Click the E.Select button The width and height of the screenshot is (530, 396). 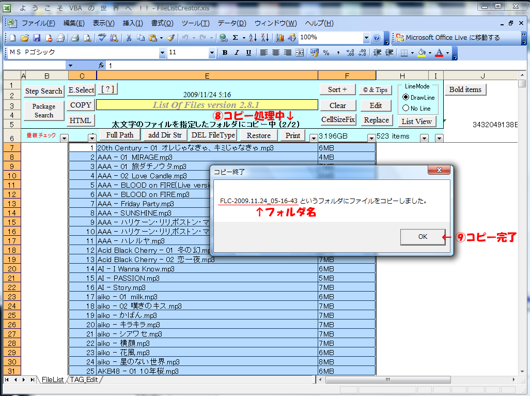coord(81,90)
